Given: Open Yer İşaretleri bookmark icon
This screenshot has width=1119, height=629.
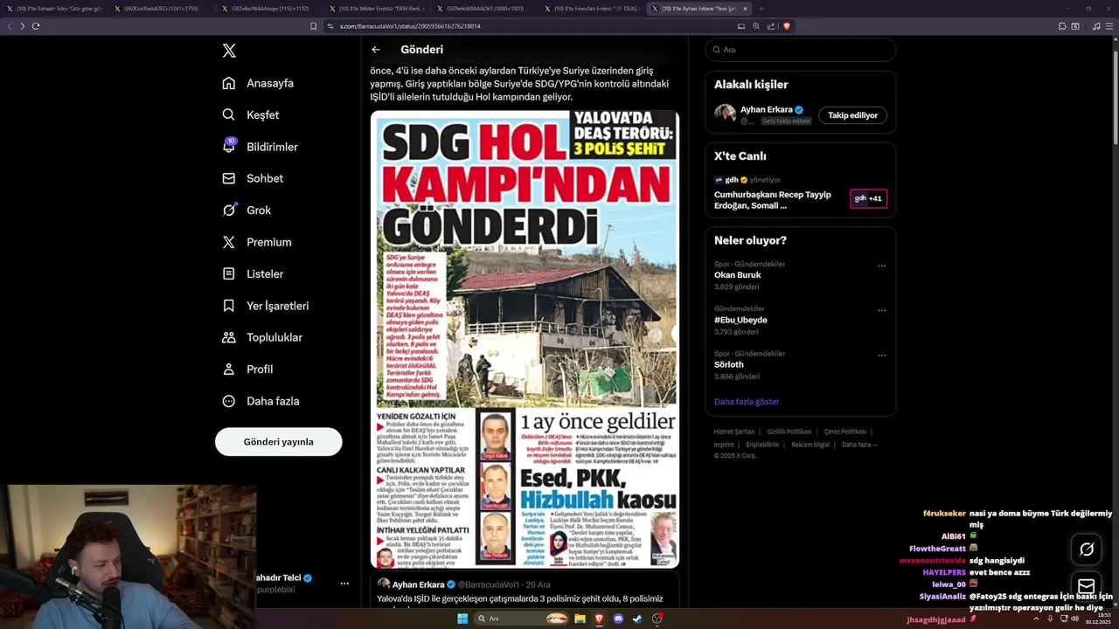Looking at the screenshot, I should click(x=229, y=306).
